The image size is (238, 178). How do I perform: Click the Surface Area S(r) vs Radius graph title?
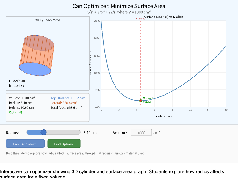[x=163, y=17]
